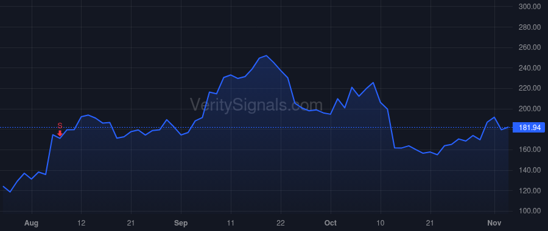Click the 260.00 price axis label

click(530, 47)
